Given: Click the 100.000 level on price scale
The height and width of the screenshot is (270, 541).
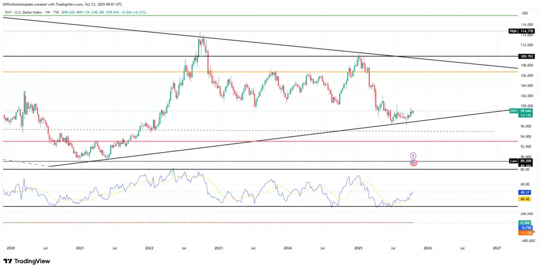Looking at the screenshot, I should point(524,106).
